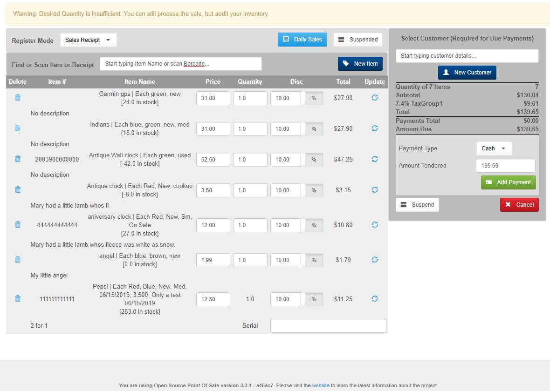
Task: Delete the Antique Wall clock item
Action: pyautogui.click(x=17, y=159)
